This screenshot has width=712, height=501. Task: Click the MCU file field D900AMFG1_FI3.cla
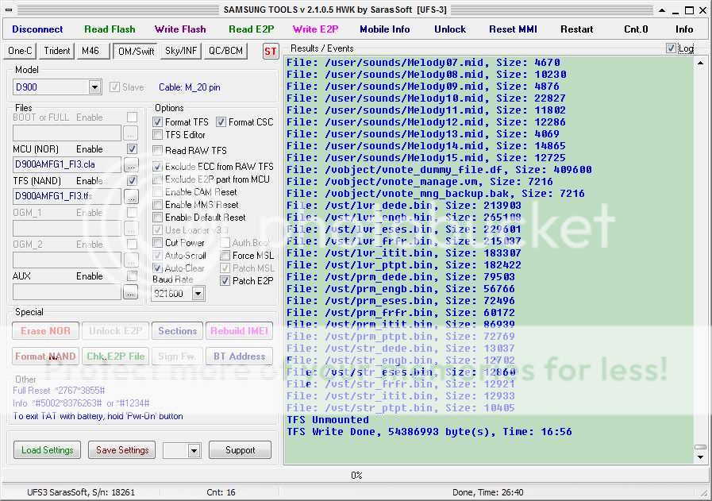click(67, 164)
